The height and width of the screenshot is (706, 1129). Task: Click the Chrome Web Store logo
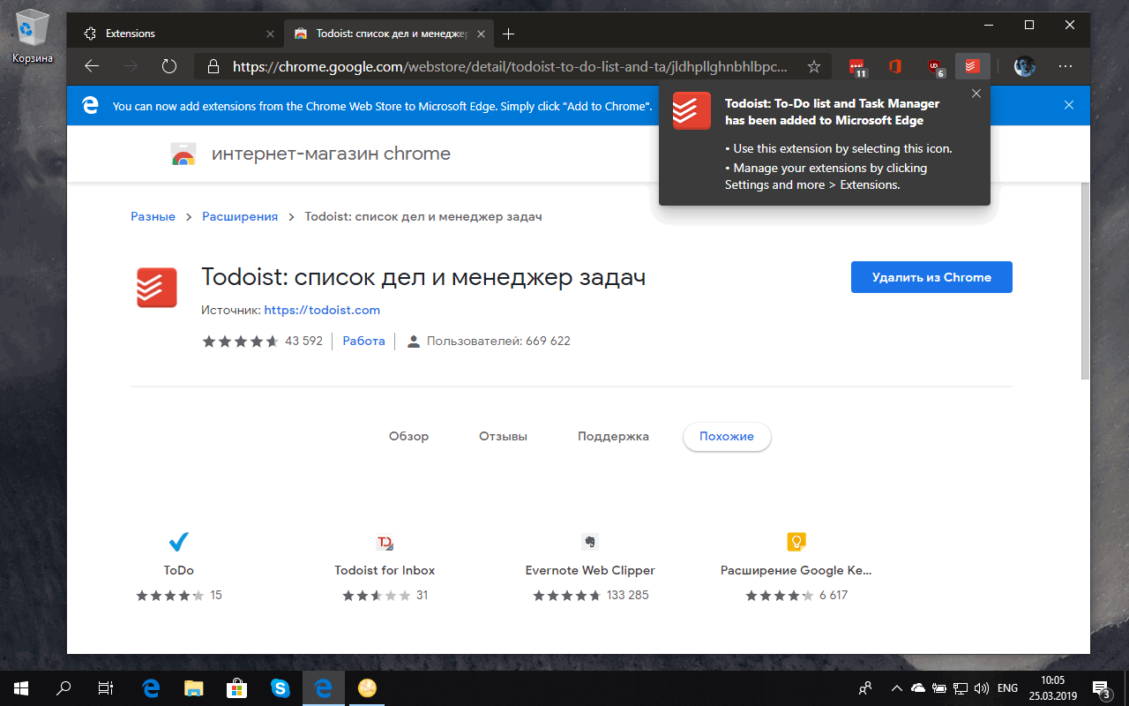point(183,154)
